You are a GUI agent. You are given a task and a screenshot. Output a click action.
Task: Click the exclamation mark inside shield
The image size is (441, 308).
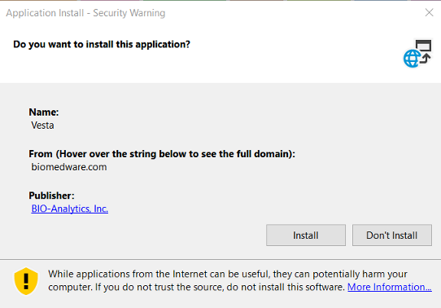pyautogui.click(x=26, y=282)
